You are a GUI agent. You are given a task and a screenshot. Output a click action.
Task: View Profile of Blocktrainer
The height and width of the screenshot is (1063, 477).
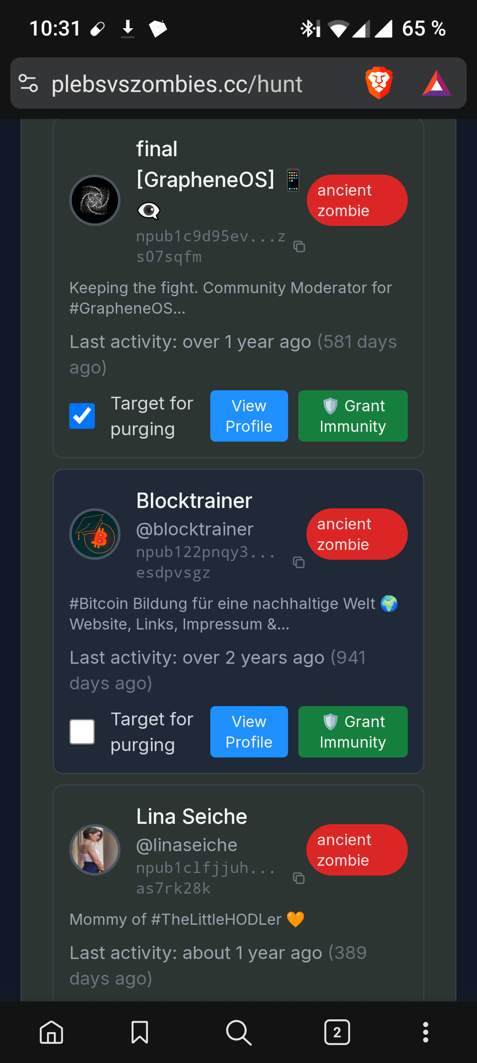(249, 732)
